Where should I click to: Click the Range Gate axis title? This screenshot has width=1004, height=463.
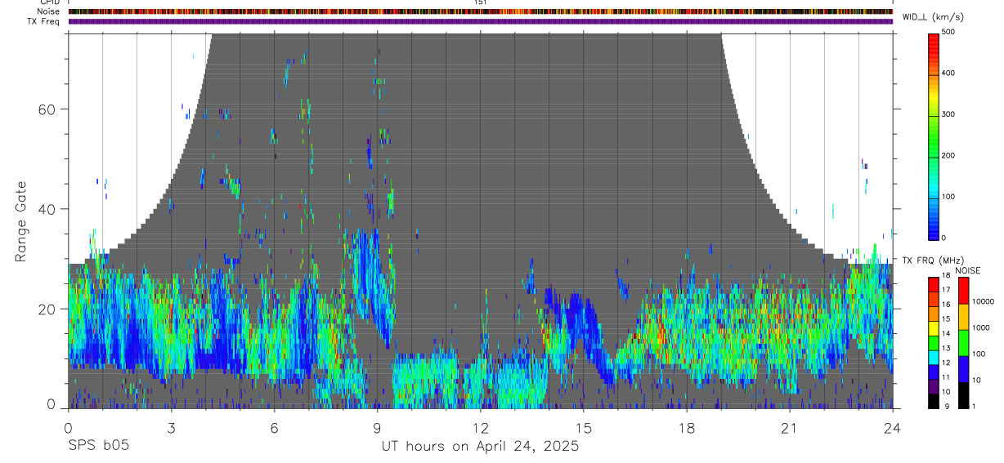[x=20, y=222]
